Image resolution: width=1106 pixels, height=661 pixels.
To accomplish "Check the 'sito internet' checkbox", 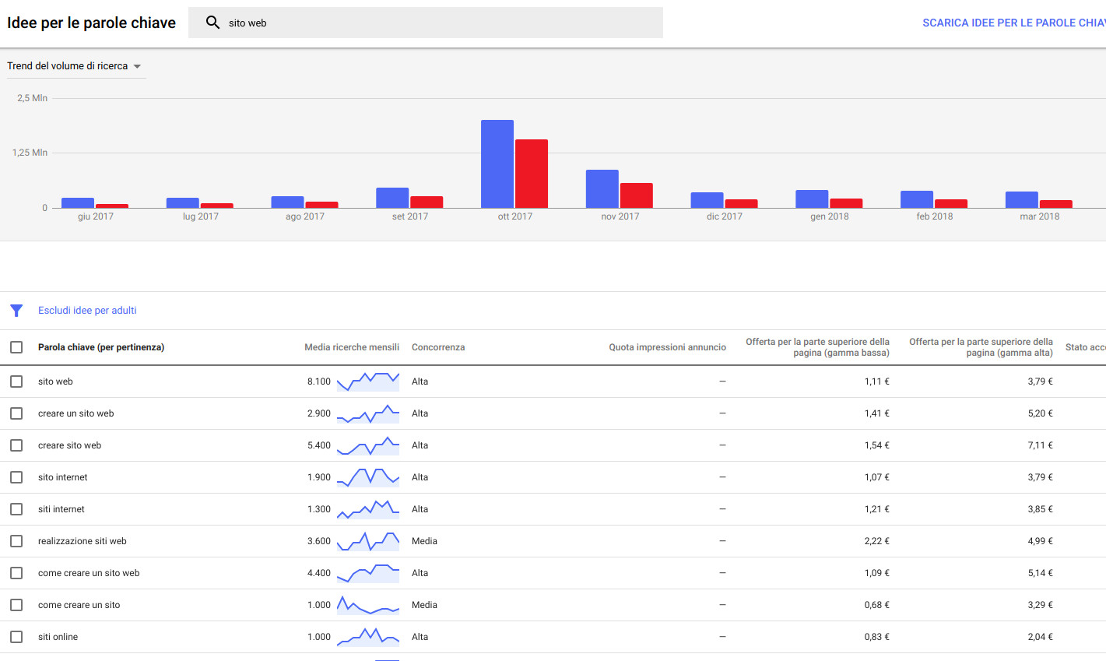I will click(16, 477).
